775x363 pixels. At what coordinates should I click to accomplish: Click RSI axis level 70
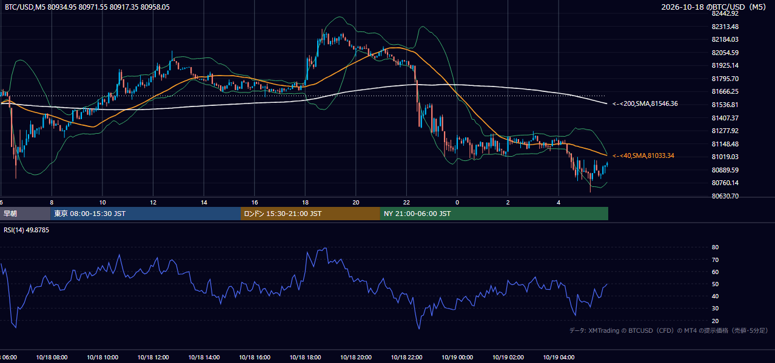click(715, 260)
